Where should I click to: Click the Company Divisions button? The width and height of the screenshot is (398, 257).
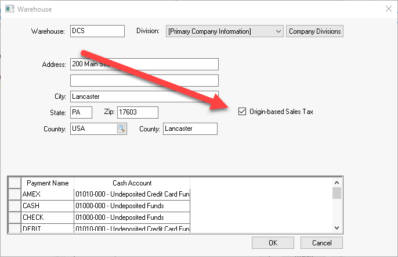pos(315,31)
